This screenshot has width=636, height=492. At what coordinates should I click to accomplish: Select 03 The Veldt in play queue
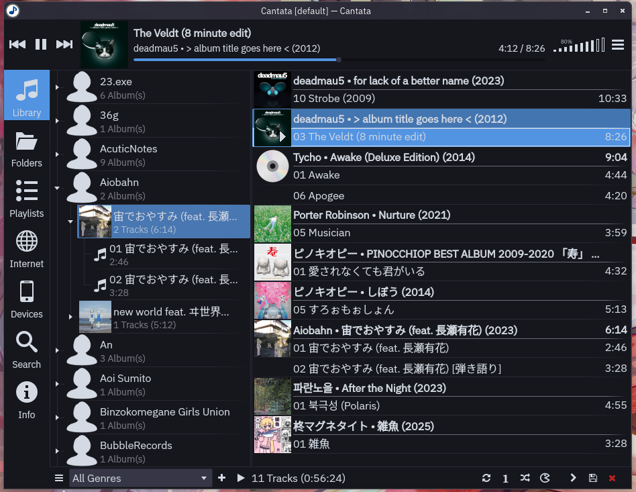click(x=460, y=137)
